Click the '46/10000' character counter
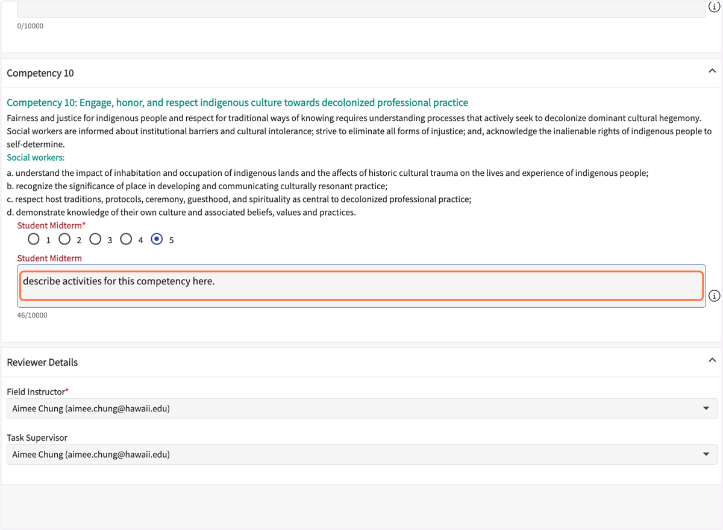Screen dimensions: 723x530 [x=32, y=315]
